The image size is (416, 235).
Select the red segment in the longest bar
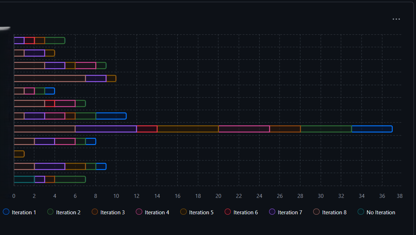tap(147, 129)
